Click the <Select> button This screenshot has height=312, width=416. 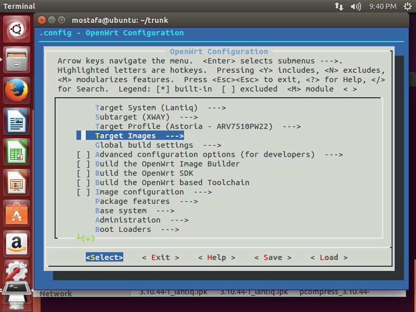(x=105, y=257)
